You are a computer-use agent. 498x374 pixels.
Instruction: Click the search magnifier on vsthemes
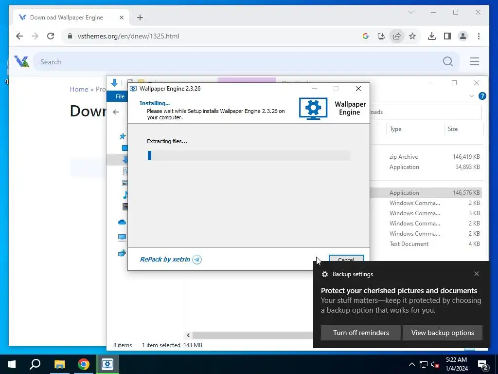[448, 61]
